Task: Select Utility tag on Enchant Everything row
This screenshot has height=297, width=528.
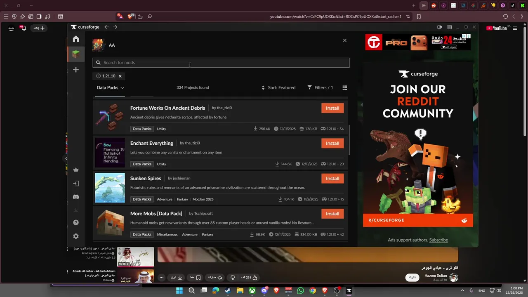Action: tap(162, 164)
